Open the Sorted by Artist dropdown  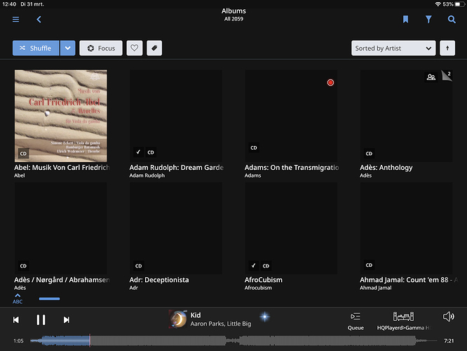pos(393,48)
